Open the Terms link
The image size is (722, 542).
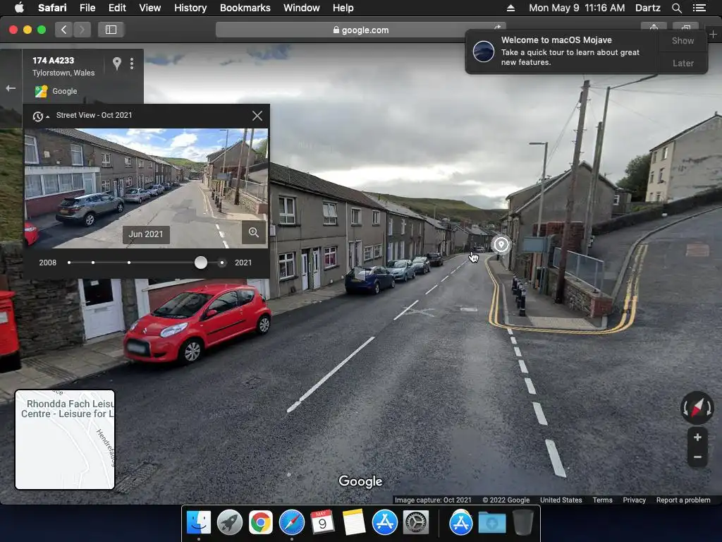(x=602, y=500)
